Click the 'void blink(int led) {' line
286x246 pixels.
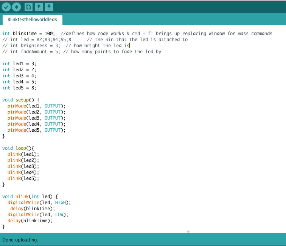click(30, 197)
